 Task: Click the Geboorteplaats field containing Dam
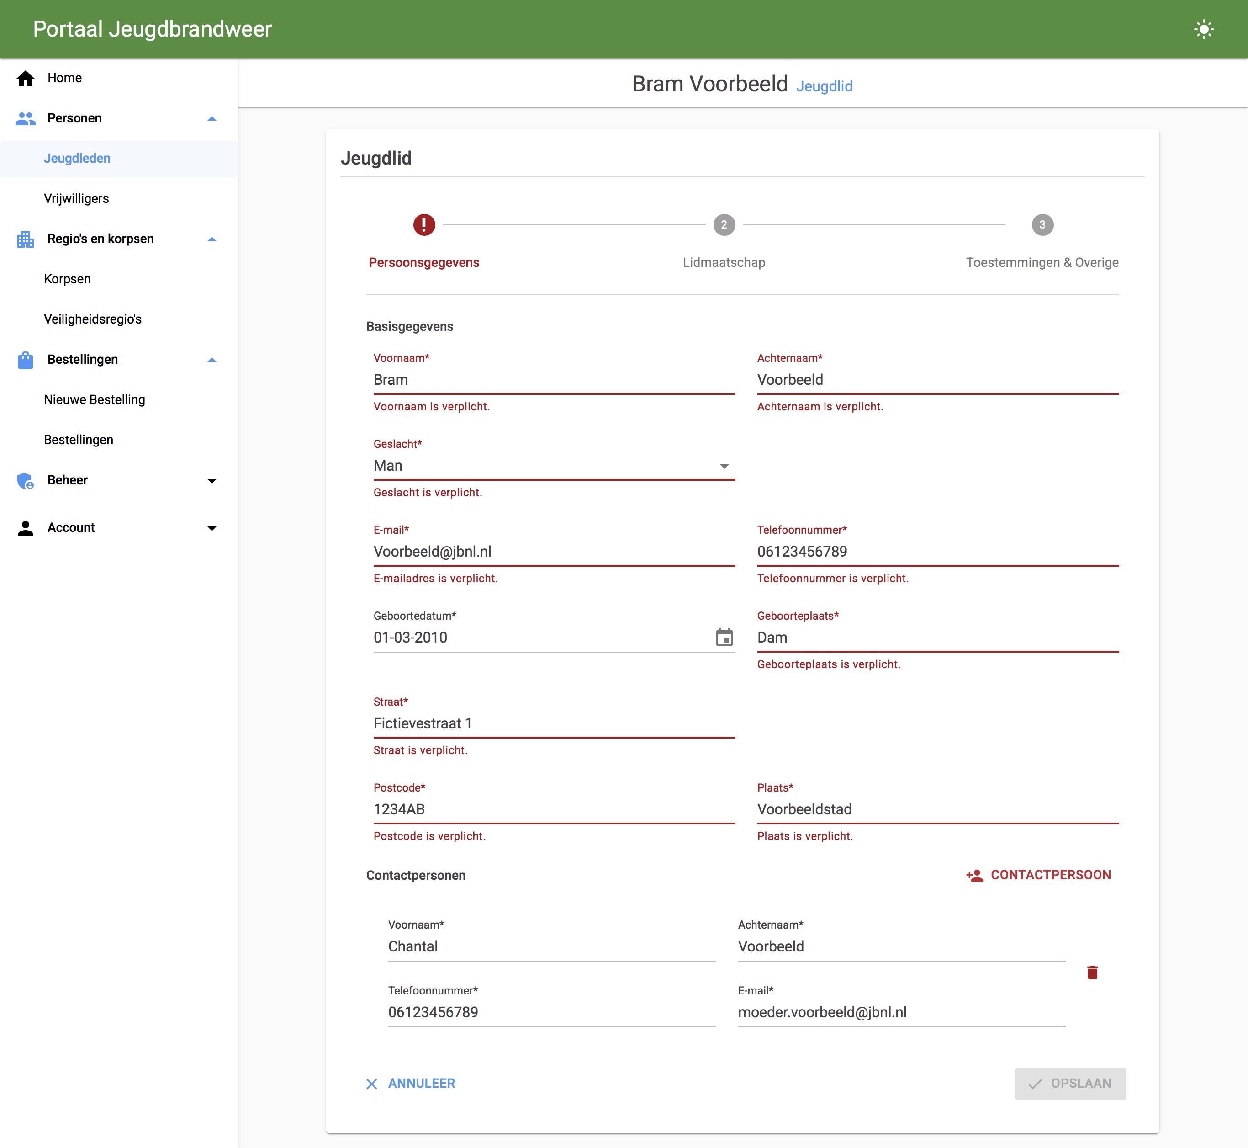[937, 638]
